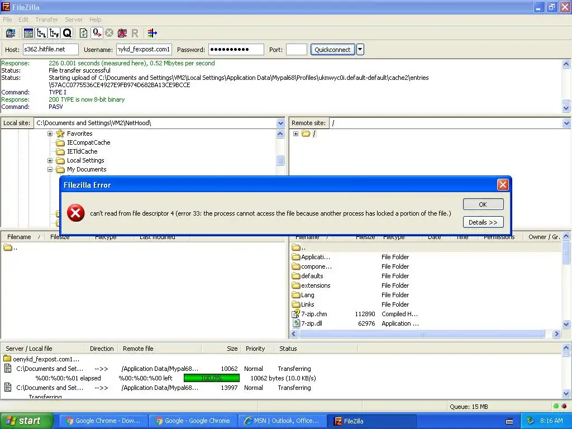Click the 7-zip.dll file icon
The image size is (572, 429).
pos(296,323)
